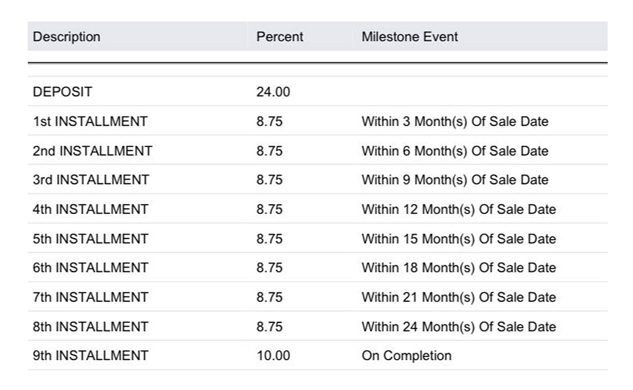
Task: Click "Within 12 Month(s) Of Sale Date"
Action: point(458,210)
